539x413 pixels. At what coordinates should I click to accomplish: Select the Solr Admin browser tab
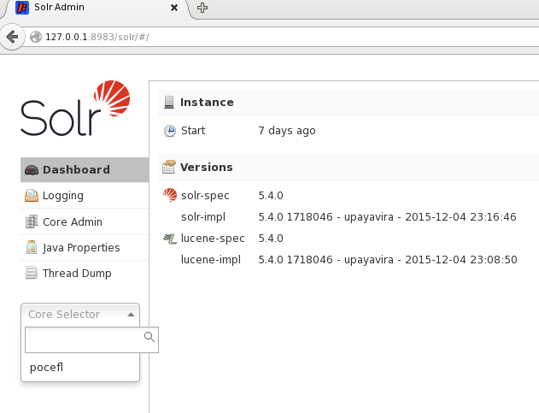pos(97,9)
